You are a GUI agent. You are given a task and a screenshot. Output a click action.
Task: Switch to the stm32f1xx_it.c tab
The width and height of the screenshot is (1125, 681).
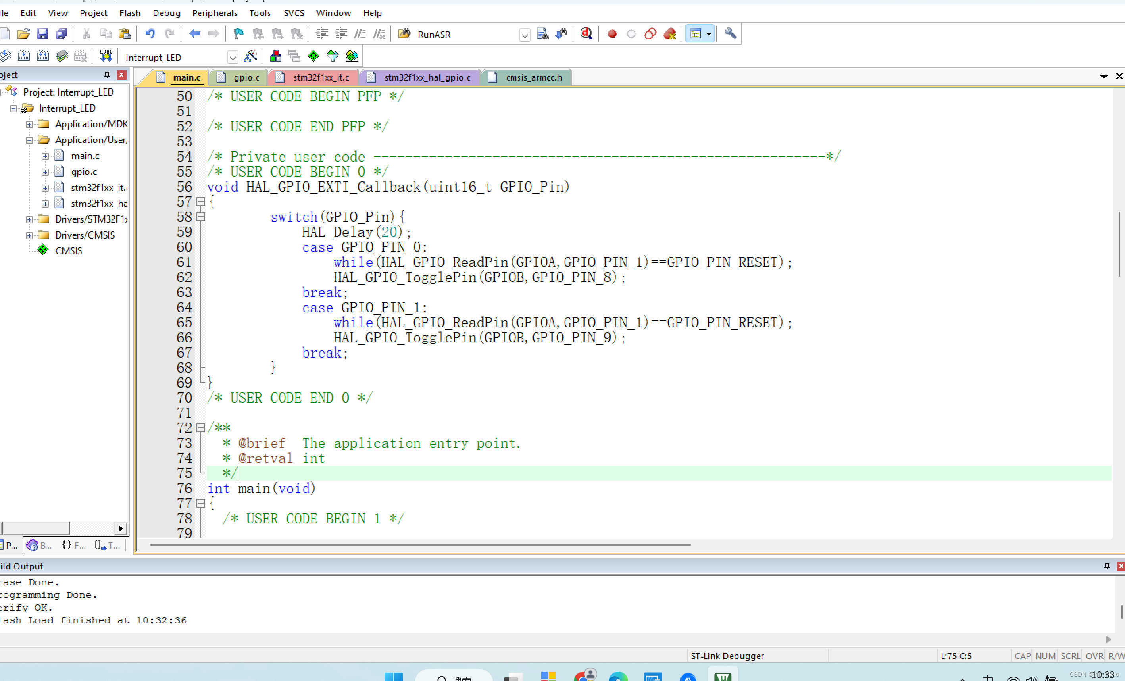(321, 77)
